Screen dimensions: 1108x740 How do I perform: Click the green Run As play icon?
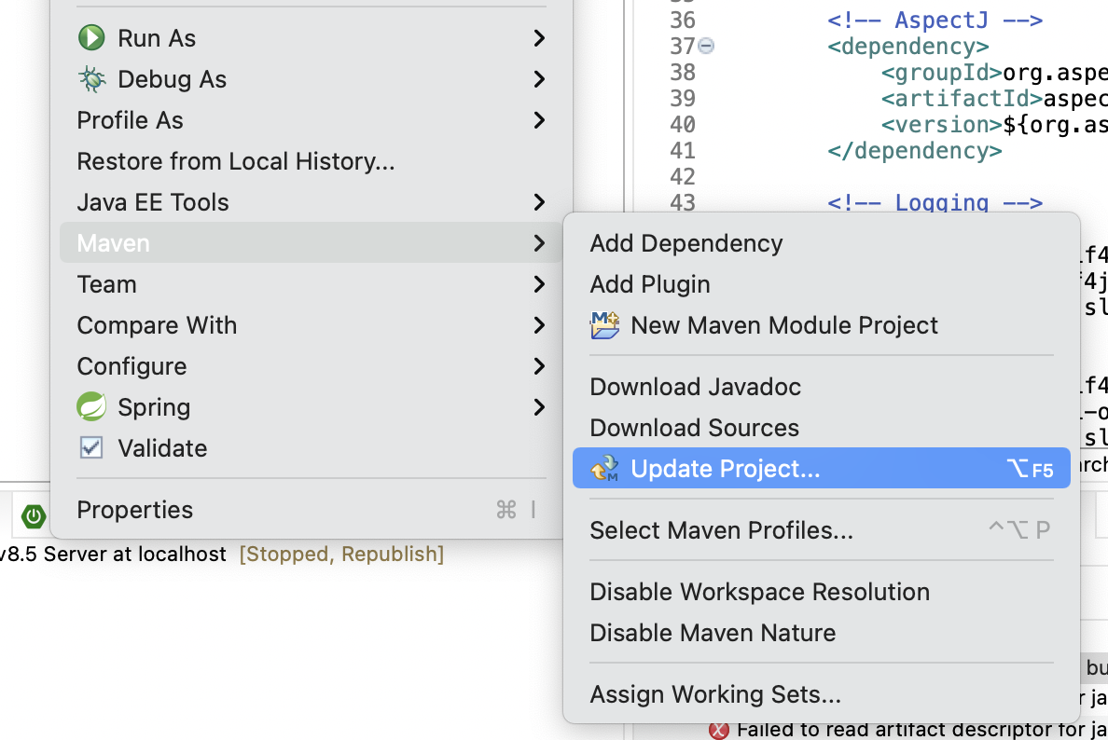click(x=91, y=37)
